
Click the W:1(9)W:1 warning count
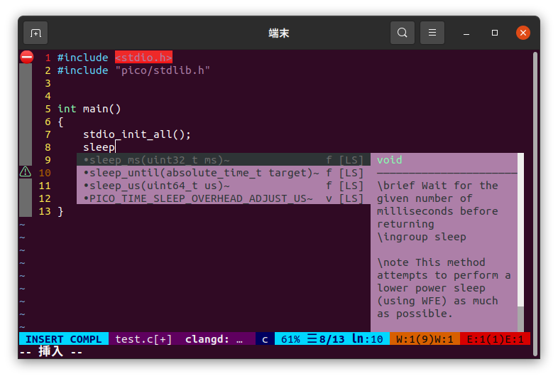click(425, 338)
